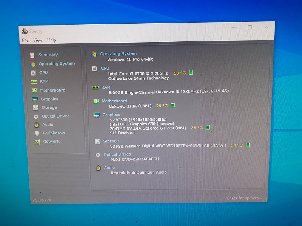Click the Storage drive sidebar icon
The width and height of the screenshot is (302, 226).
coord(35,108)
